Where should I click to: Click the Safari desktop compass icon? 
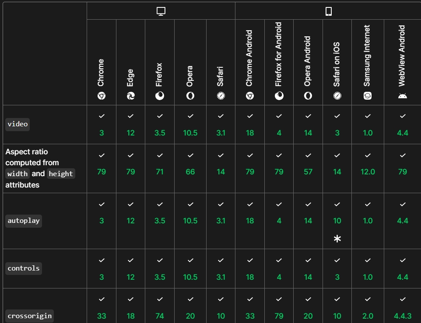221,96
